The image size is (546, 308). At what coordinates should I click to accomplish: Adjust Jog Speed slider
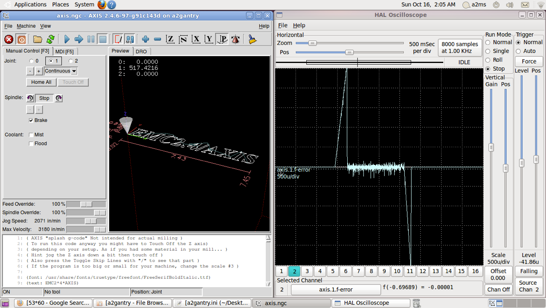(86, 221)
